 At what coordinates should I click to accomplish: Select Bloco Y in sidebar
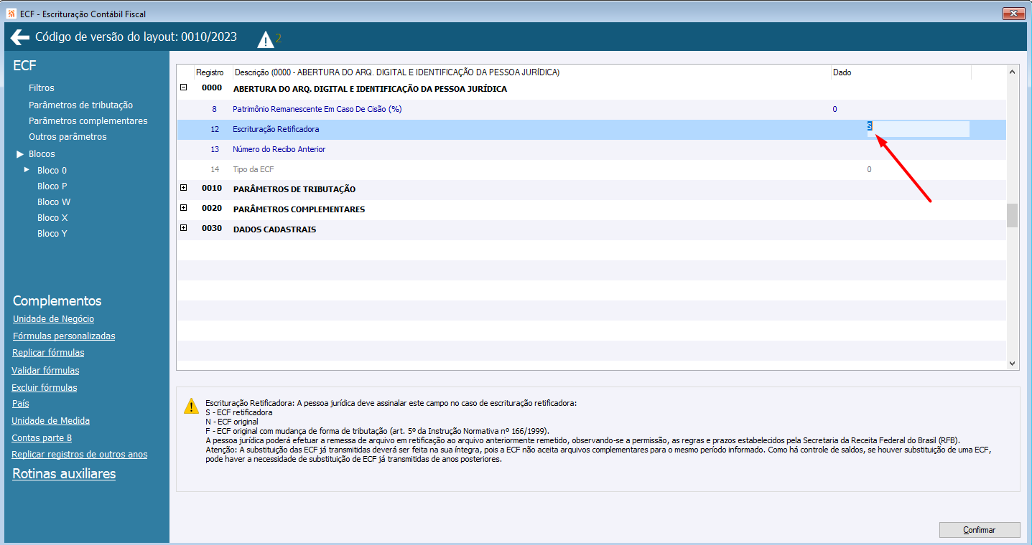(x=52, y=234)
